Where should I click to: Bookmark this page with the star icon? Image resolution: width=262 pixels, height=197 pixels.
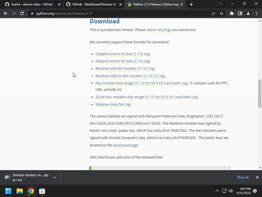tap(222, 13)
